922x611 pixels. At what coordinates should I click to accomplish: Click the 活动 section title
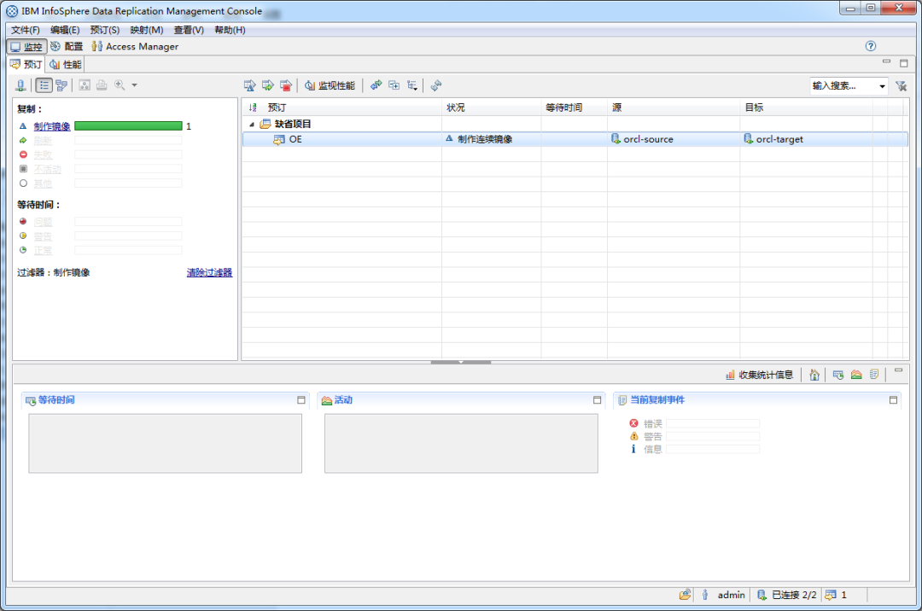[343, 400]
